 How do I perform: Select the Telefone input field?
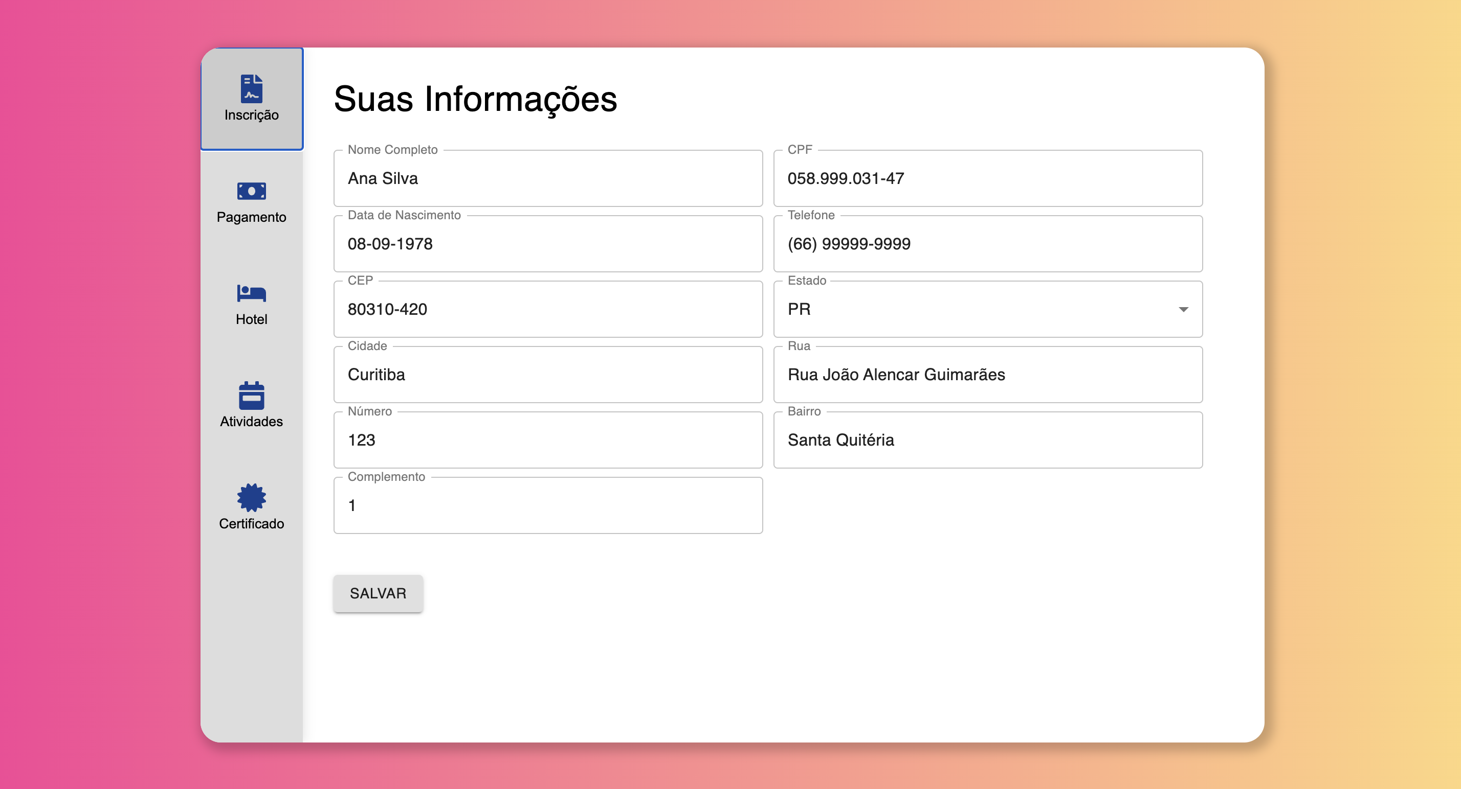987,244
